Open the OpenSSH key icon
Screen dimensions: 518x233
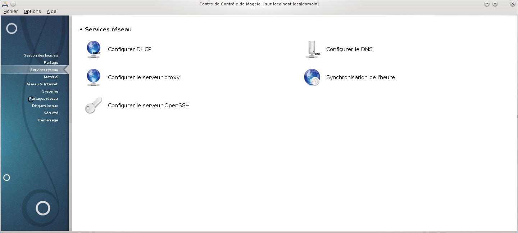94,106
